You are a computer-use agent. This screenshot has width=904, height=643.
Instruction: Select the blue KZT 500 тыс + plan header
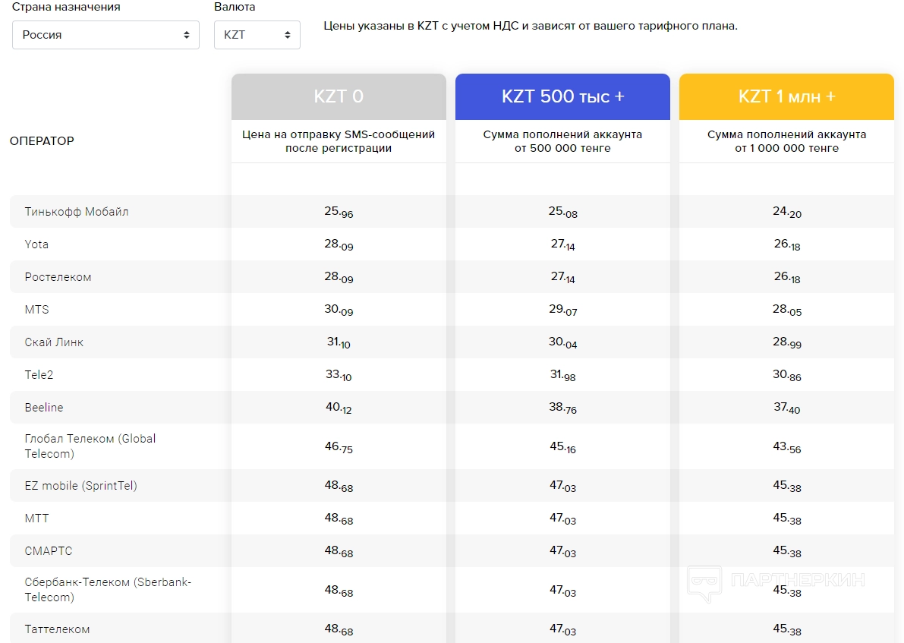(x=562, y=96)
